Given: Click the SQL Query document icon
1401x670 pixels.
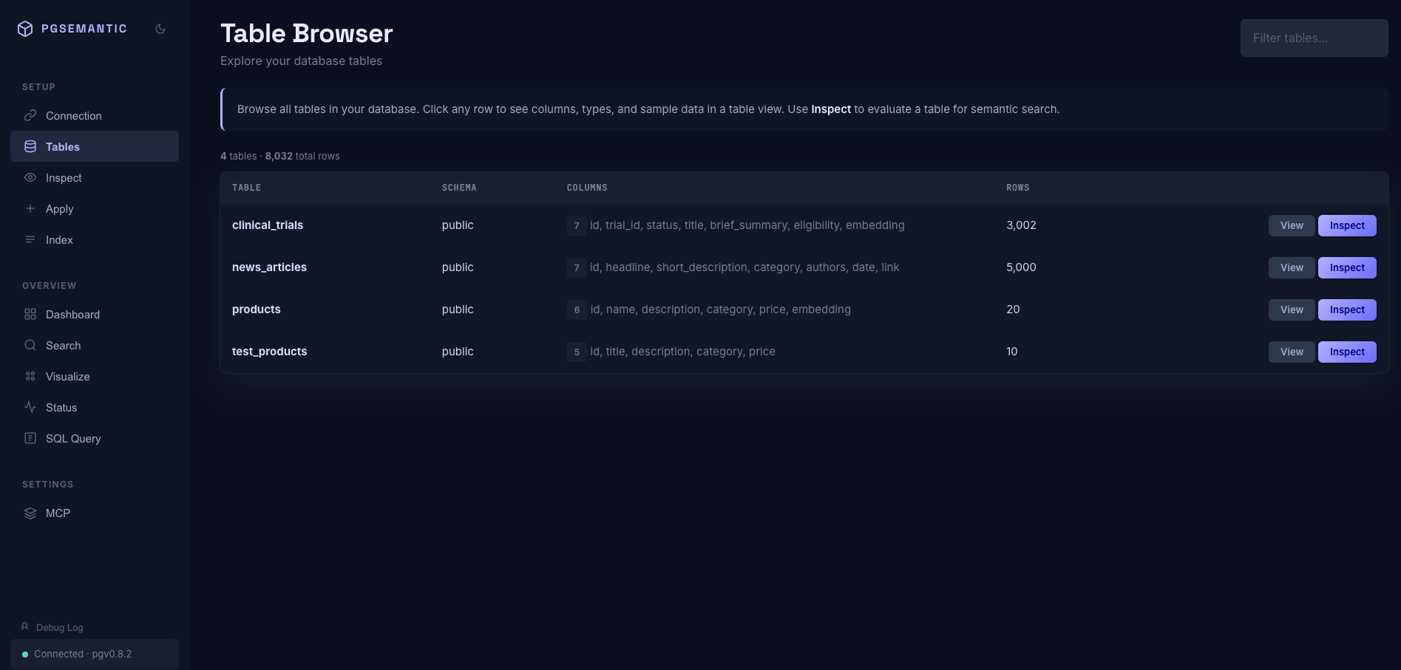Looking at the screenshot, I should (x=30, y=438).
